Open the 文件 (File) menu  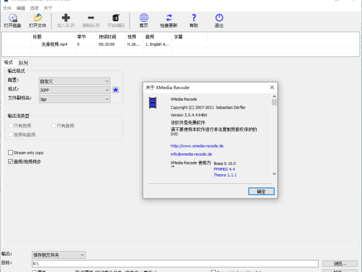(x=7, y=8)
